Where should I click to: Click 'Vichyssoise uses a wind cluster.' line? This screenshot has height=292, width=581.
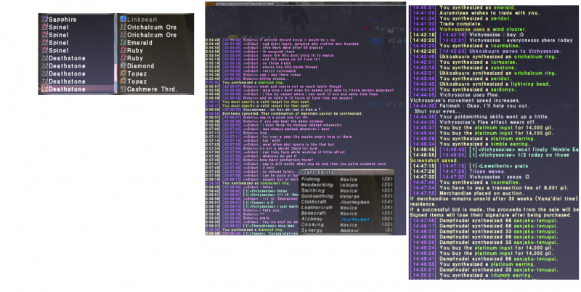click(483, 29)
